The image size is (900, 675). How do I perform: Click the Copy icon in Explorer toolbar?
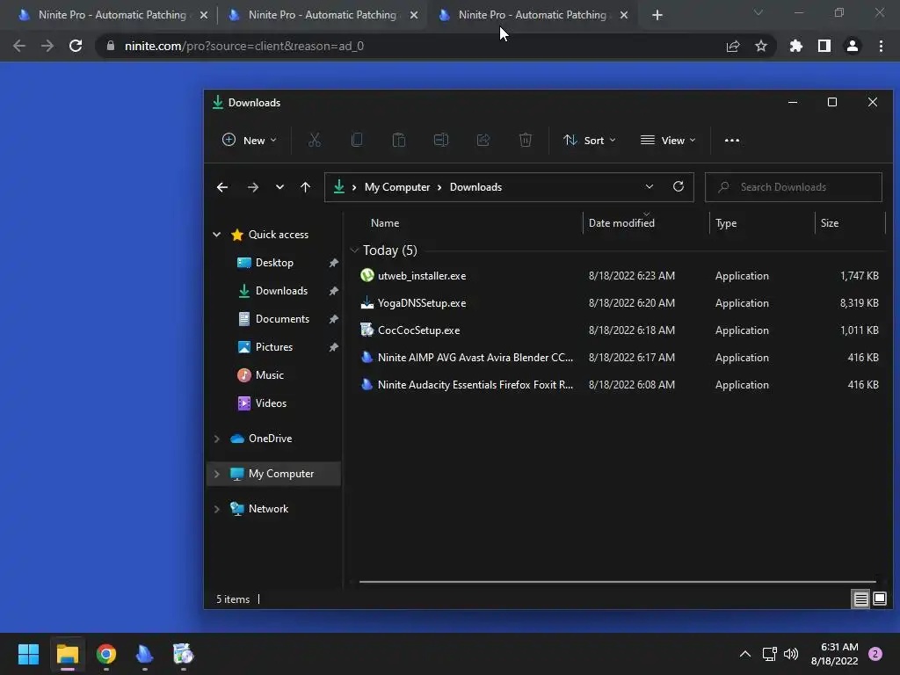point(357,140)
